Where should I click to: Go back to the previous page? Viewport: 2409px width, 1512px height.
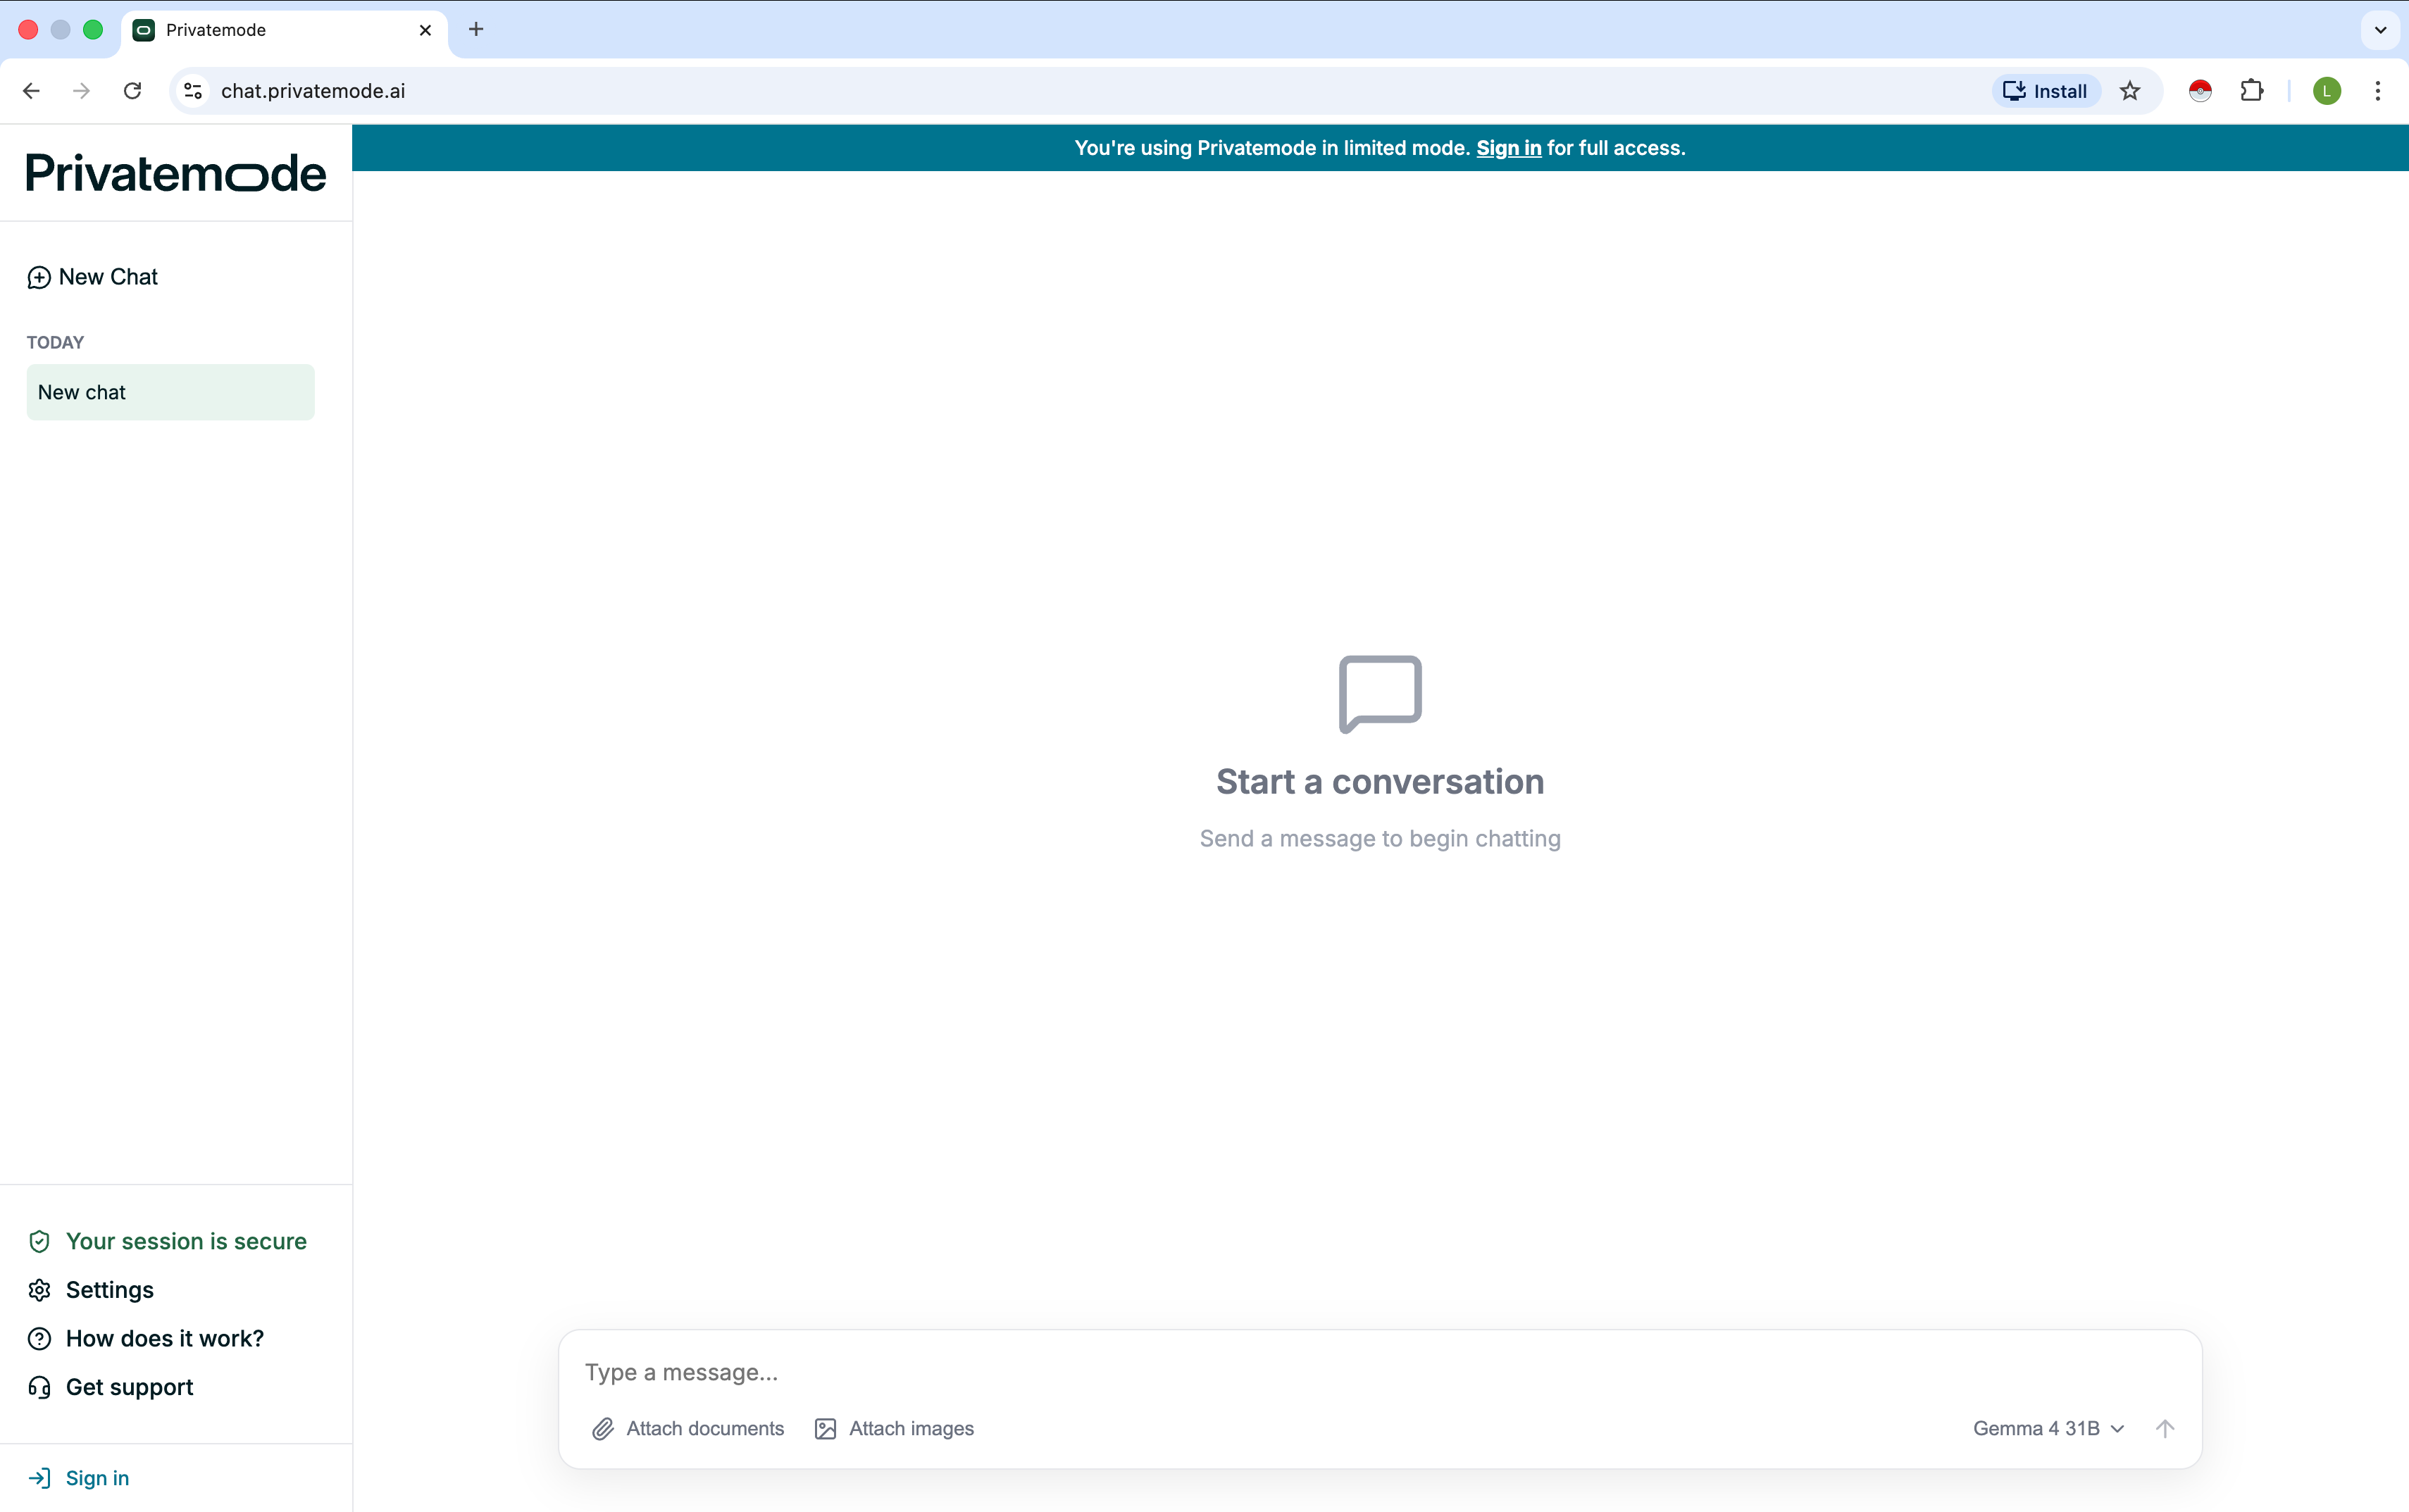click(x=31, y=91)
